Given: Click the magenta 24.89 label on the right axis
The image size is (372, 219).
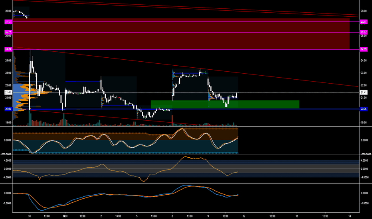Looking at the screenshot, I should click(x=364, y=49).
